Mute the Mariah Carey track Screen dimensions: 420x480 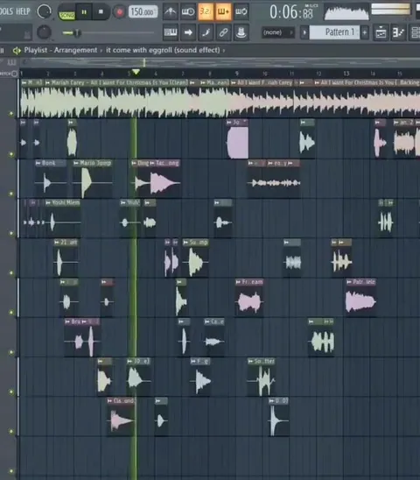pyautogui.click(x=11, y=114)
